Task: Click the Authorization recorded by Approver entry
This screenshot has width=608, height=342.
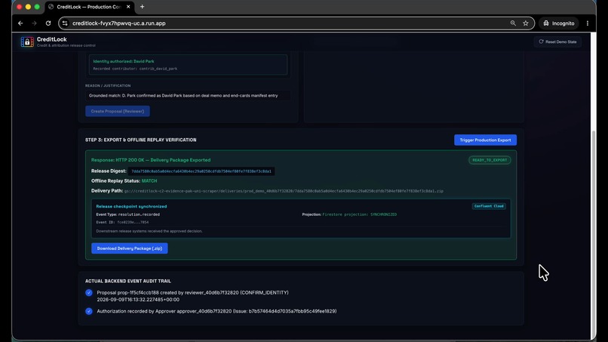Action: (x=216, y=311)
